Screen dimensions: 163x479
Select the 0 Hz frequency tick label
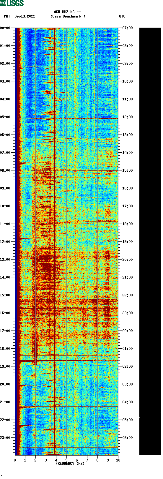[15, 460]
